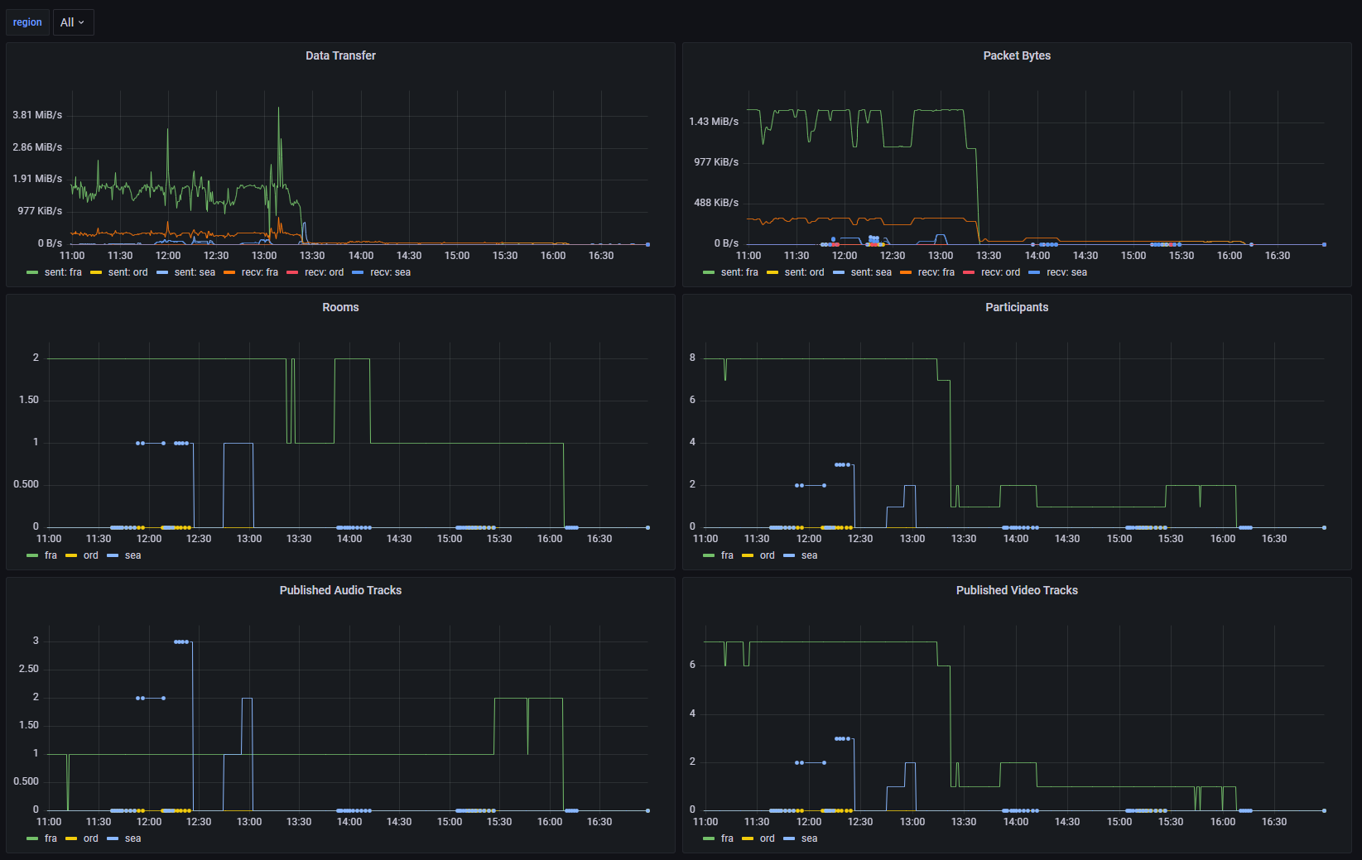The height and width of the screenshot is (860, 1362).
Task: Click orange 'recv: fra' swatch in Data Transfer legend
Action: tap(229, 272)
